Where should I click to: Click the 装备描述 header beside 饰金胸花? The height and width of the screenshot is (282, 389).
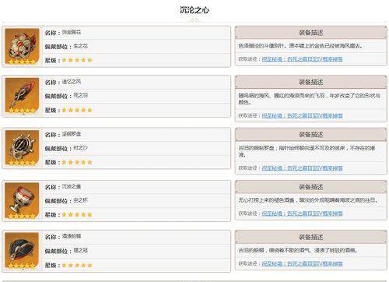pos(311,33)
